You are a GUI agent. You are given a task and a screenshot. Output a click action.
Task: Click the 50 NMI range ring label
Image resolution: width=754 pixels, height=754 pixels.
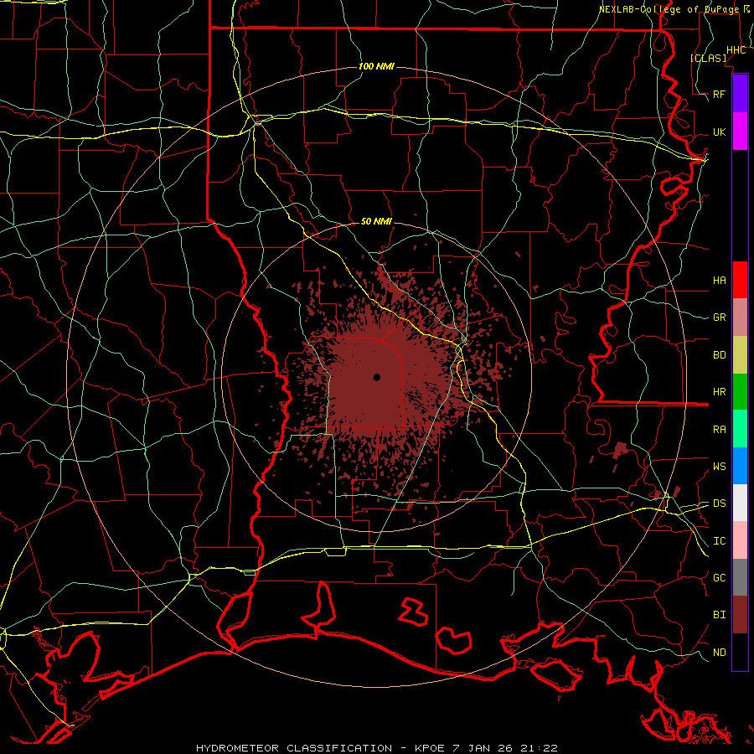[x=376, y=221]
